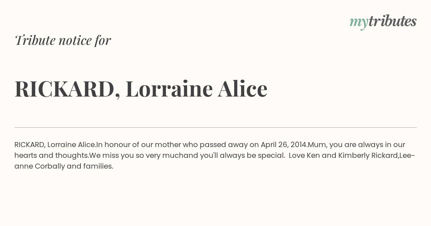Viewport: 431px width, 226px height.
Task: Select the "Tribute notice for" italic heading
Action: [62, 40]
